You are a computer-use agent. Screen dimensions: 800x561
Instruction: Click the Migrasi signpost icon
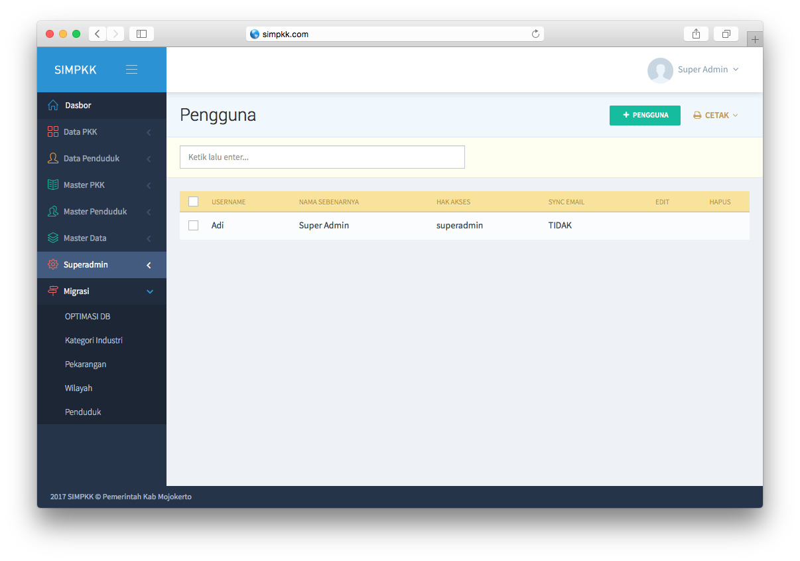[x=53, y=291]
